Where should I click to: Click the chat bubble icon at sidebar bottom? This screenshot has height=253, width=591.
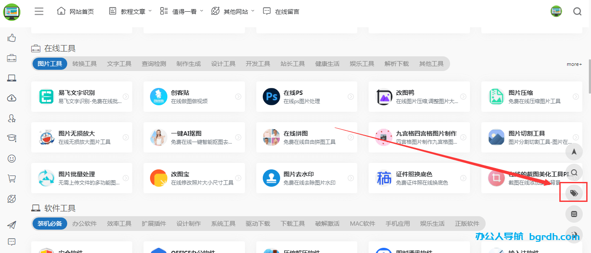12,242
